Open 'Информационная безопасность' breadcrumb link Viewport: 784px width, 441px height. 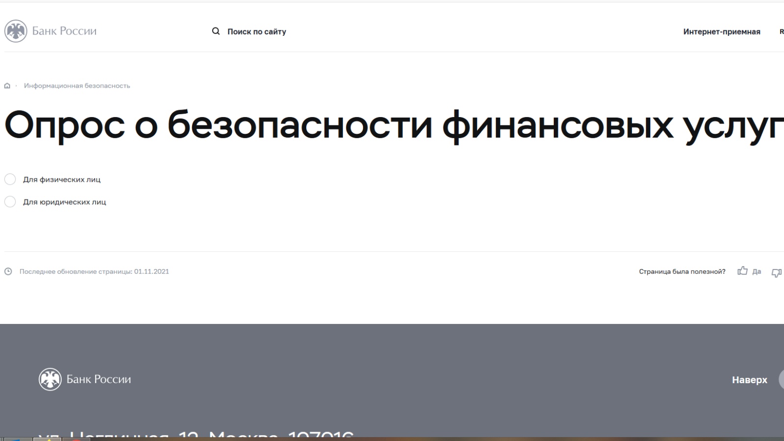point(77,86)
